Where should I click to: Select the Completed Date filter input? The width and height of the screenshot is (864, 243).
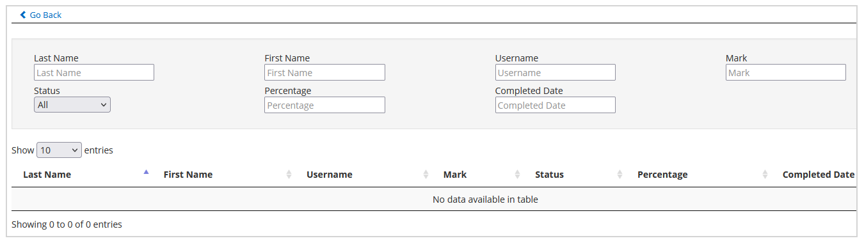tap(556, 105)
